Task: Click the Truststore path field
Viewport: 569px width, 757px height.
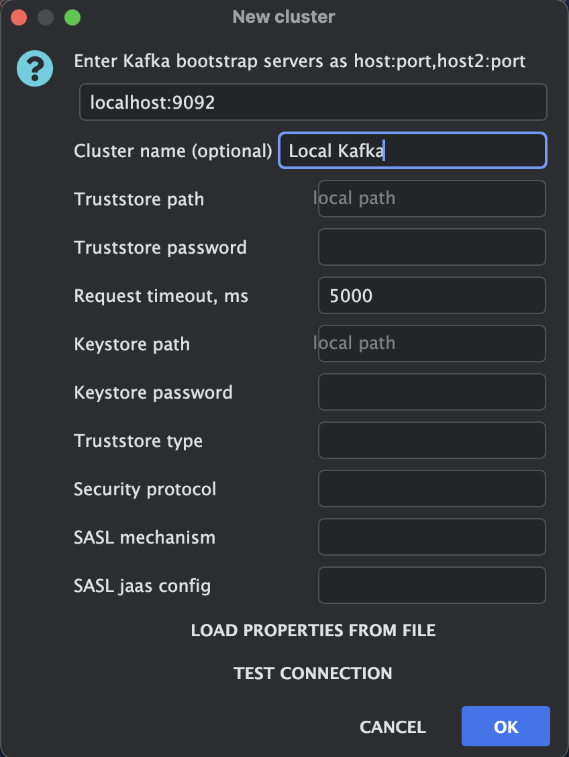Action: [431, 199]
